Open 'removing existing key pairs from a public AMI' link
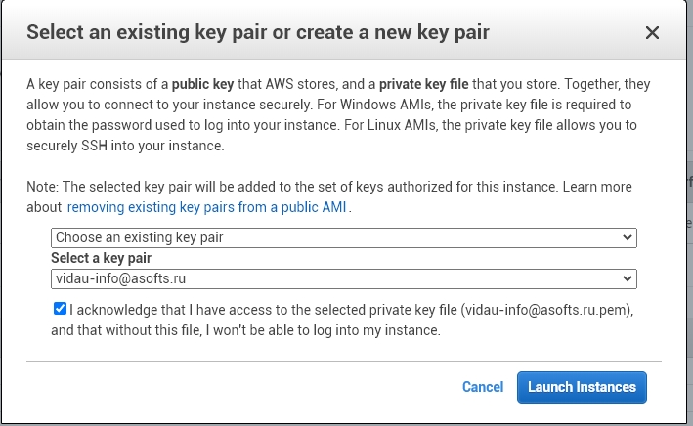 [207, 207]
